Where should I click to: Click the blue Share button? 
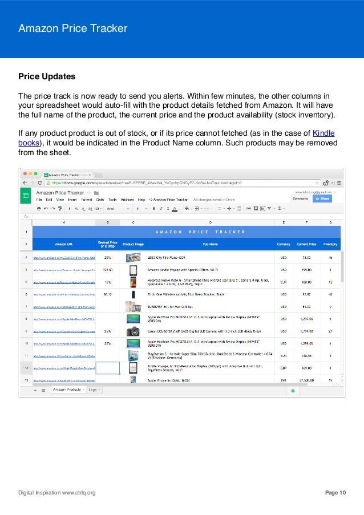tap(322, 198)
